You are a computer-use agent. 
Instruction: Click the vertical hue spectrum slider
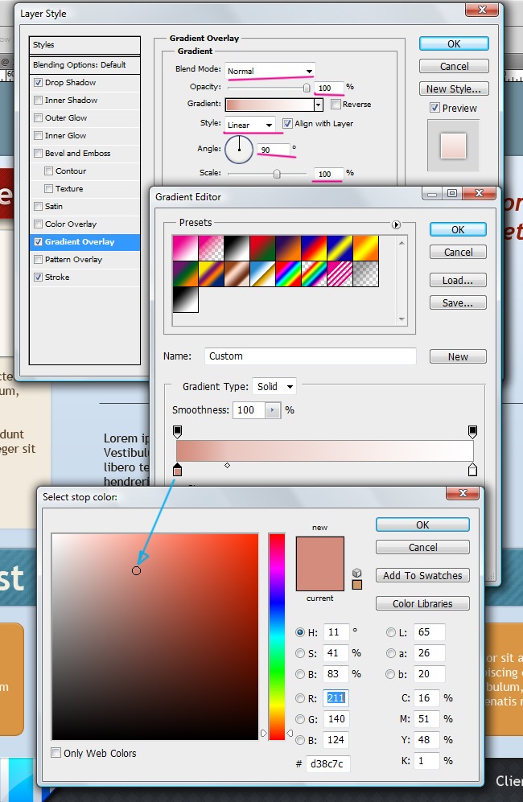coord(277,635)
